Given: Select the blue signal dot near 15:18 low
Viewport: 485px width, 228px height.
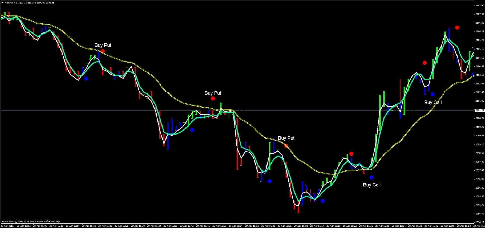Looking at the screenshot, I should click(86, 79).
